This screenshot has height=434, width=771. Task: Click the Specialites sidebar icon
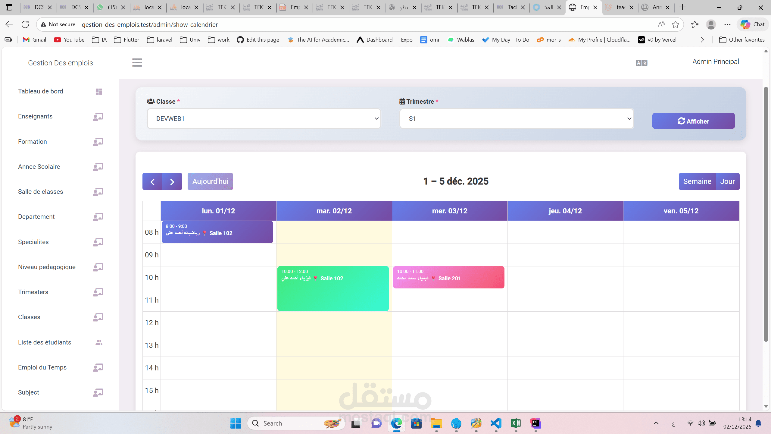coord(98,242)
